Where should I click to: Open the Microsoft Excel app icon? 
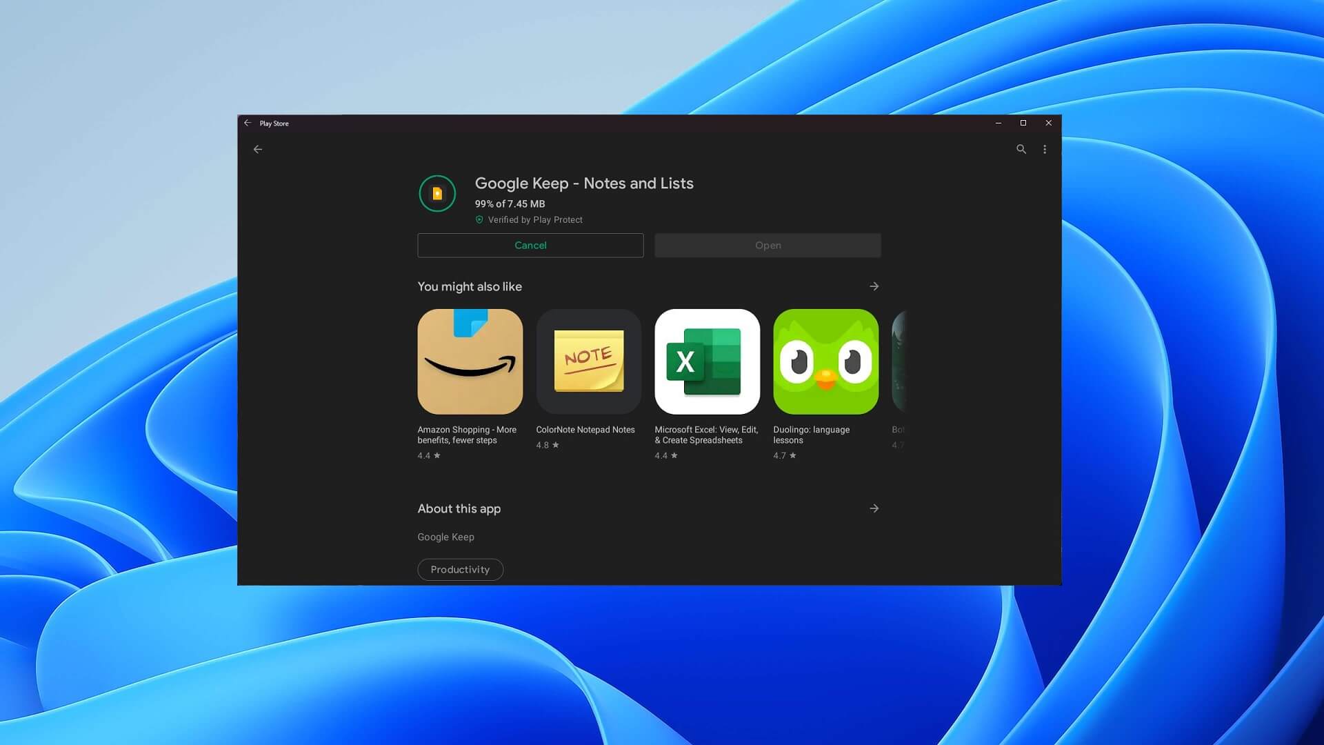(708, 361)
